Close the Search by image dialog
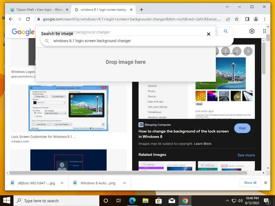 [208, 34]
